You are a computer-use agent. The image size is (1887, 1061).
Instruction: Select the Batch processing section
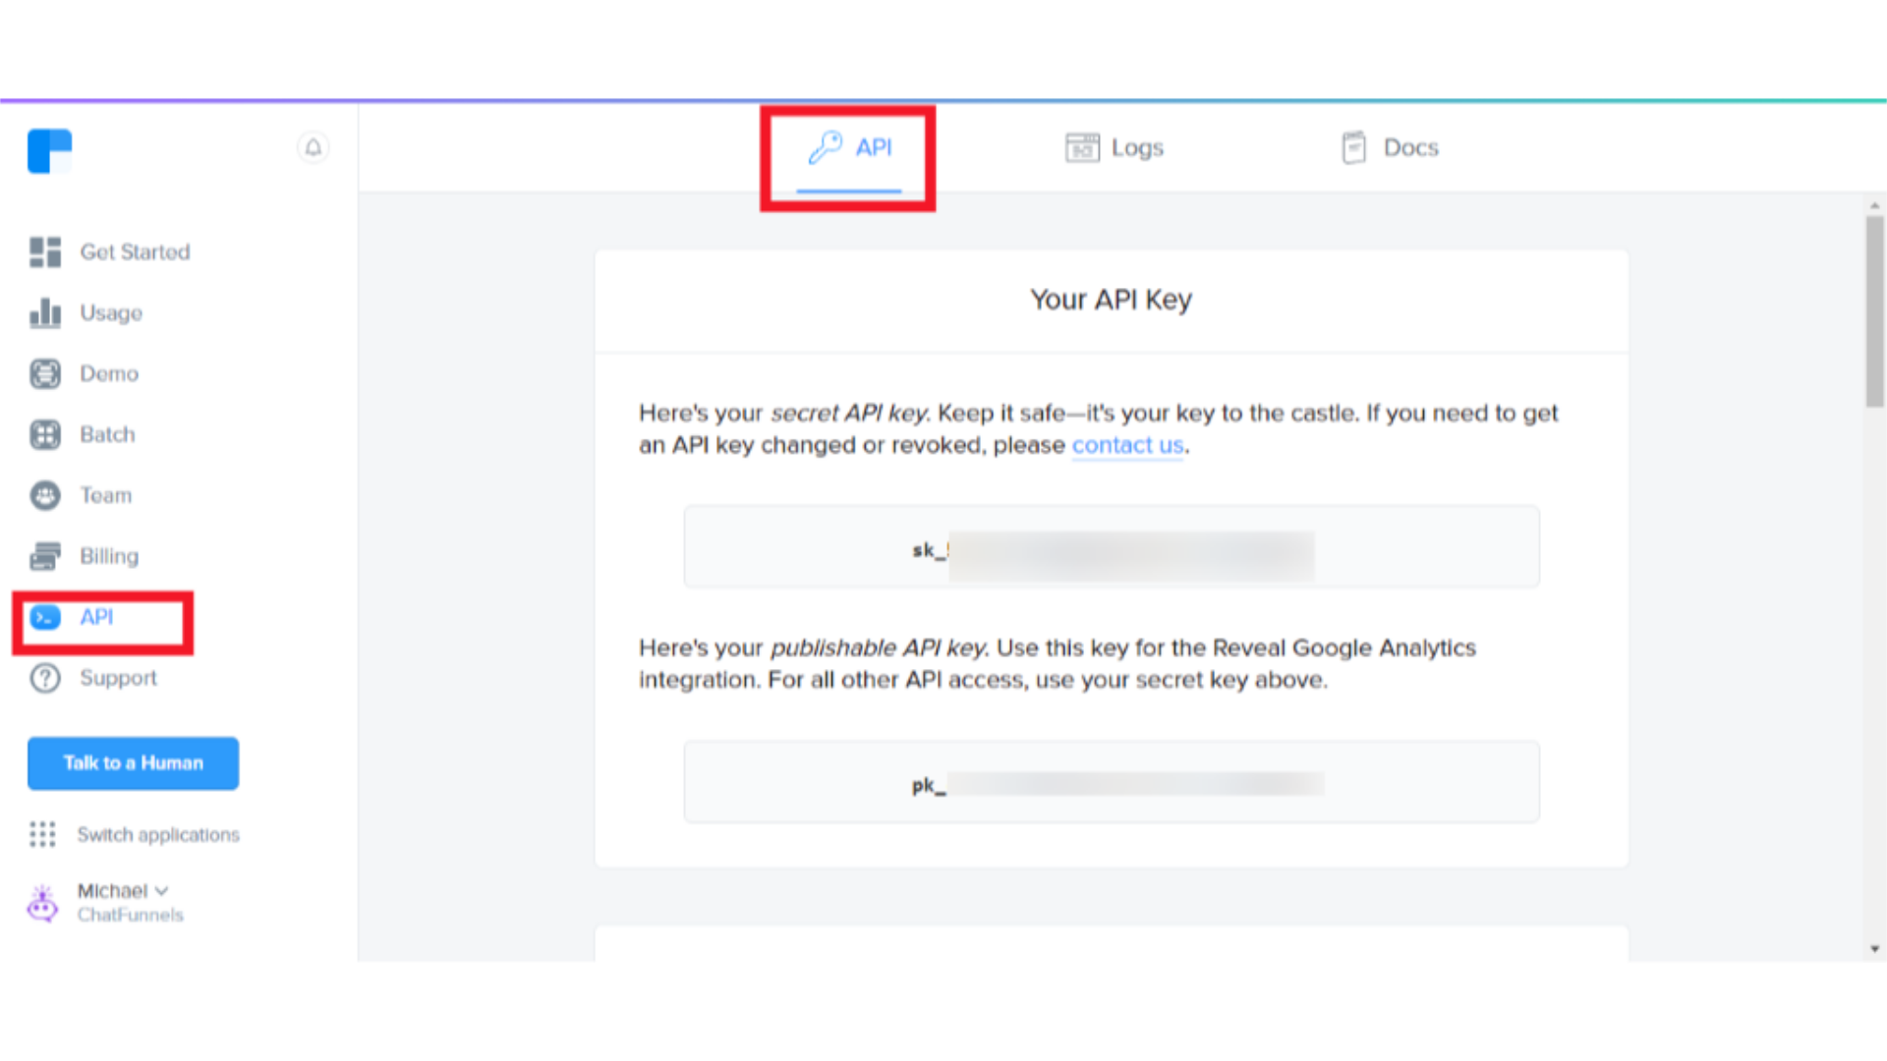[x=106, y=434]
